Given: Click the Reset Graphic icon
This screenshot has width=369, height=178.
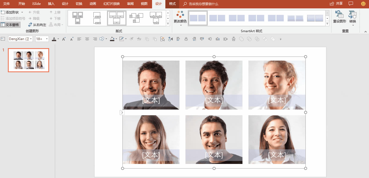Looking at the screenshot, I should [339, 16].
